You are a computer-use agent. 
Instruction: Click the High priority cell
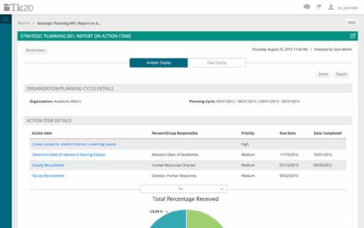pyautogui.click(x=245, y=144)
